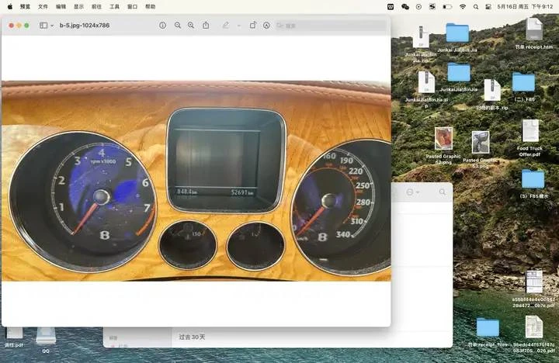
Task: Select the JunkaiJia|BinJia folder
Action: [x=459, y=72]
